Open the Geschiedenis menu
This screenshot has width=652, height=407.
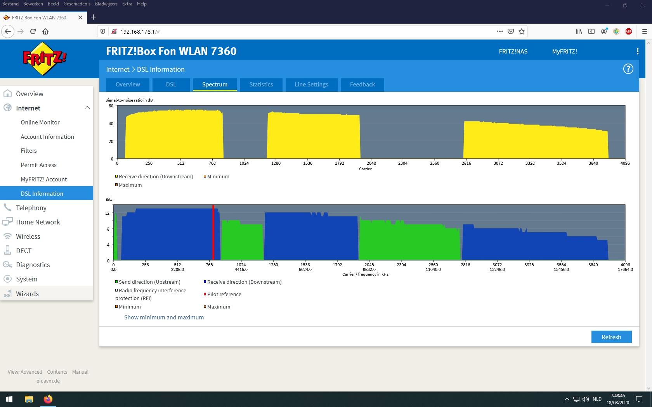tap(77, 4)
